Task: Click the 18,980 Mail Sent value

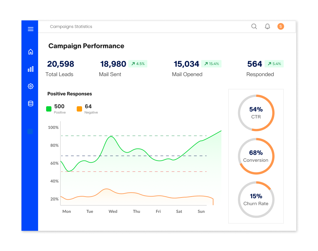Action: (x=113, y=64)
